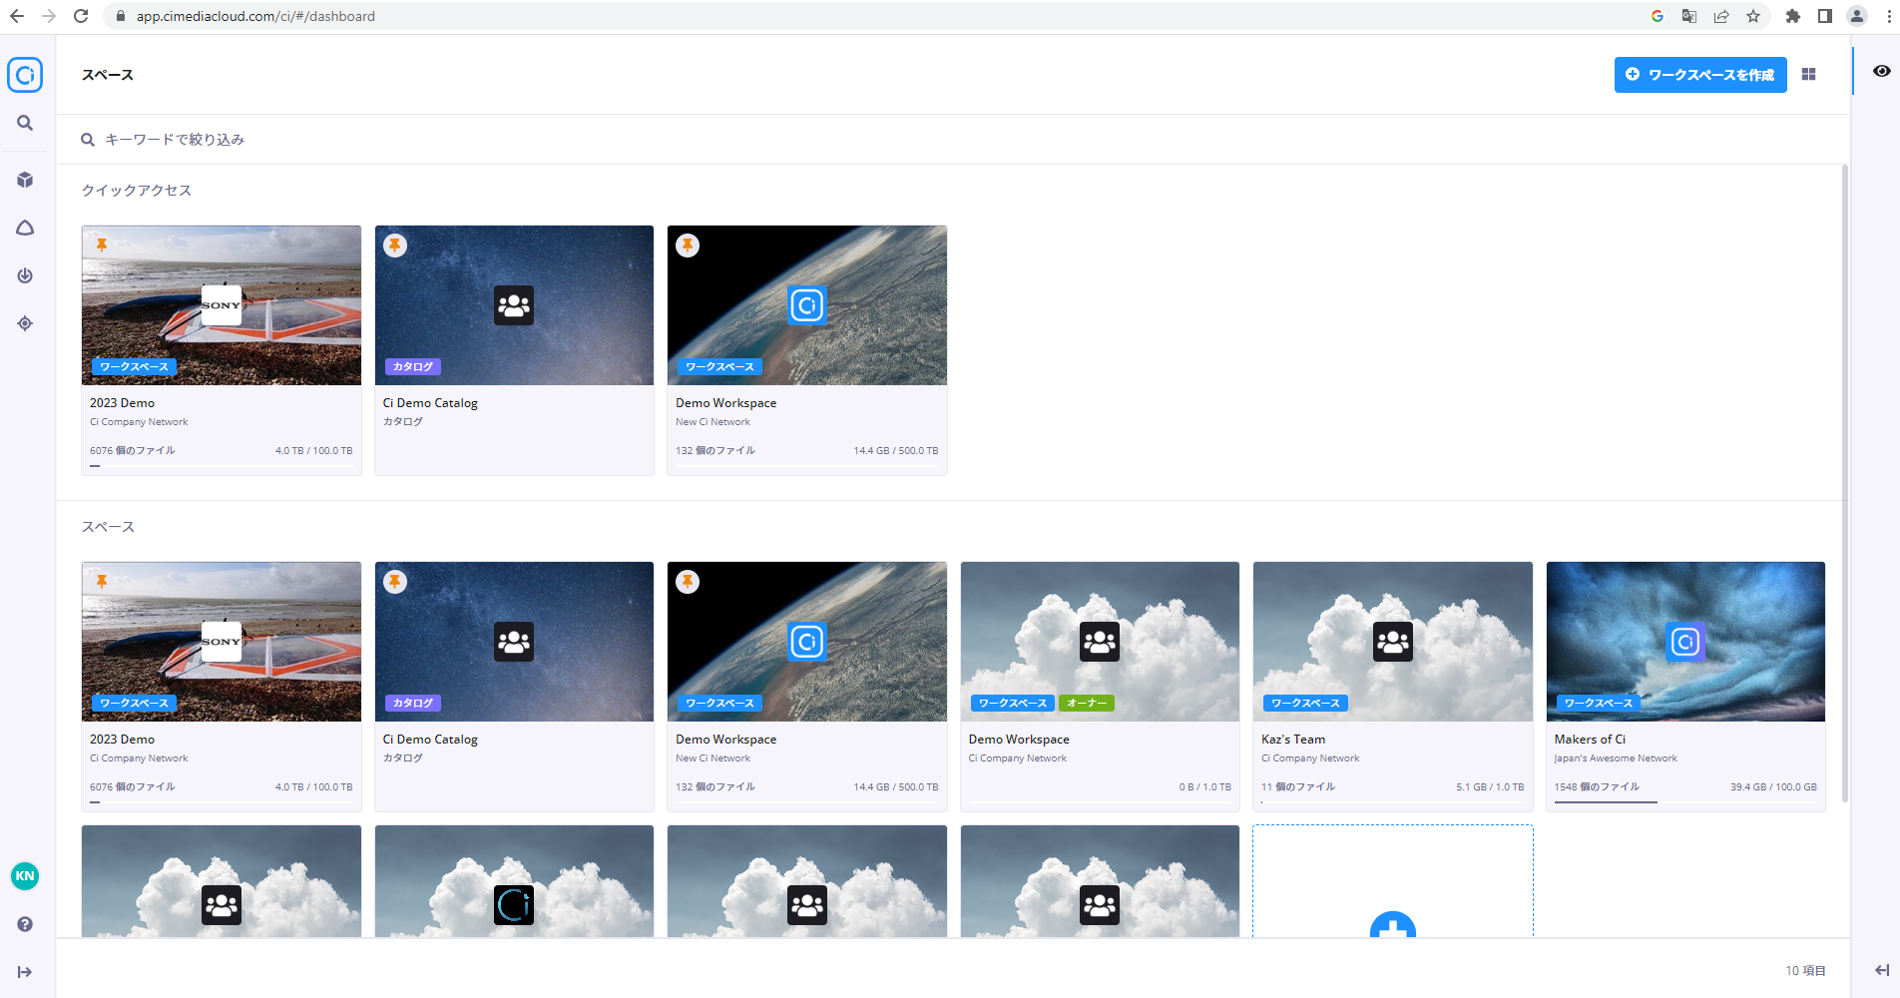This screenshot has height=998, width=1900.
Task: Open the help question mark icon
Action: coord(25,924)
